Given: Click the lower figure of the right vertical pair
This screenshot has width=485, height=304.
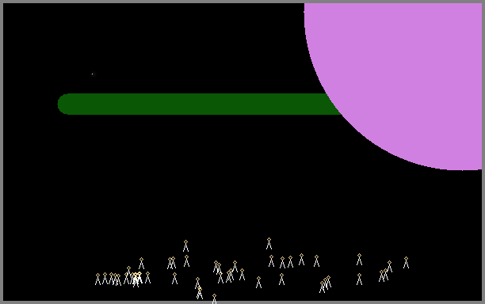Looking at the screenshot, I should coord(359,279).
